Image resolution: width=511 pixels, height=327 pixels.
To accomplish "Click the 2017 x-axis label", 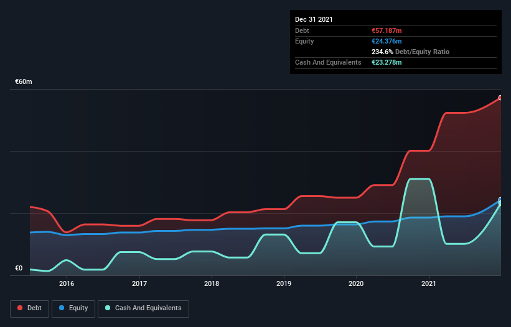I will (139, 283).
